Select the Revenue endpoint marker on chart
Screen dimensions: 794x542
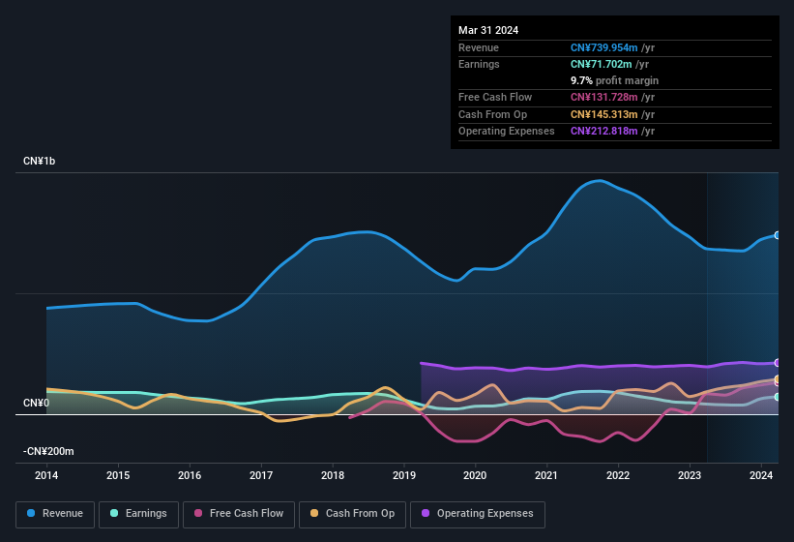pos(778,235)
